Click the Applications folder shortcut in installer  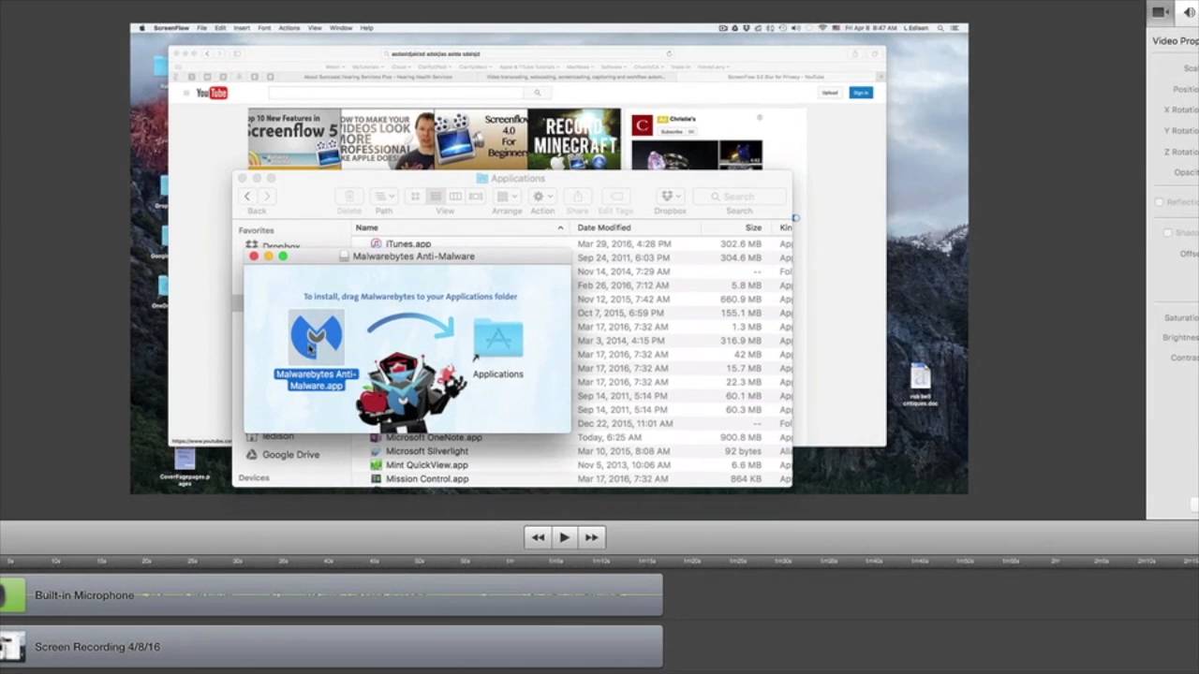point(497,338)
